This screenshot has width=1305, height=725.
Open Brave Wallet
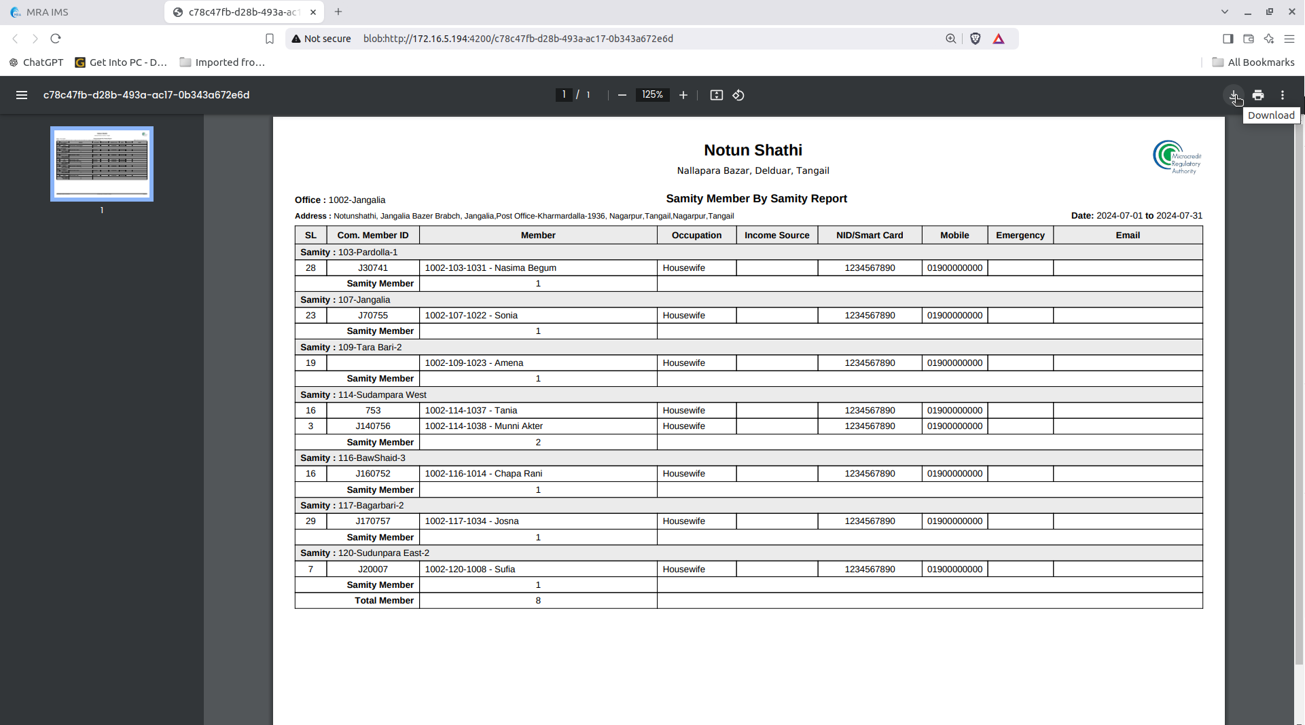pyautogui.click(x=1249, y=39)
